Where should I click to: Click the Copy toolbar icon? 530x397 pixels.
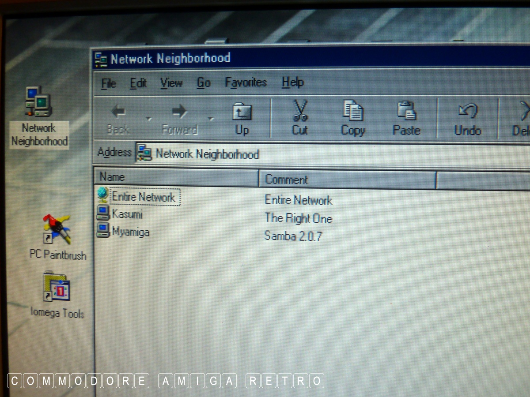point(353,118)
